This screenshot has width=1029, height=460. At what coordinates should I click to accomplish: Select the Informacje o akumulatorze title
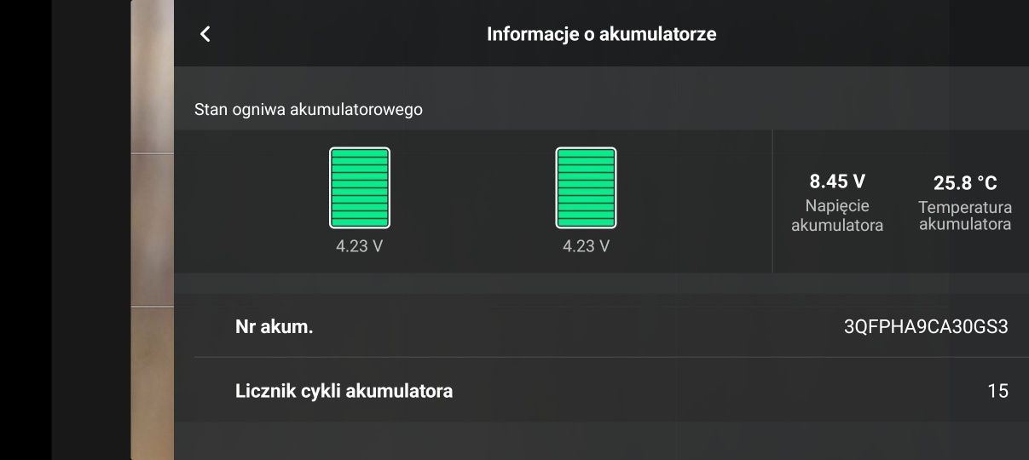601,34
